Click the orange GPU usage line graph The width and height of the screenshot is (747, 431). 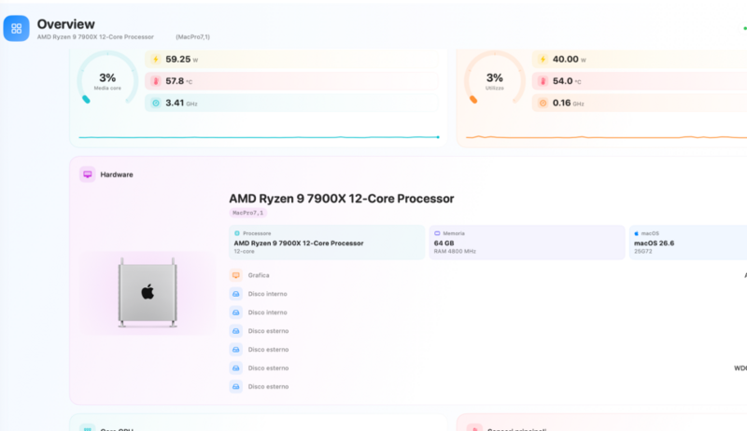tap(606, 137)
